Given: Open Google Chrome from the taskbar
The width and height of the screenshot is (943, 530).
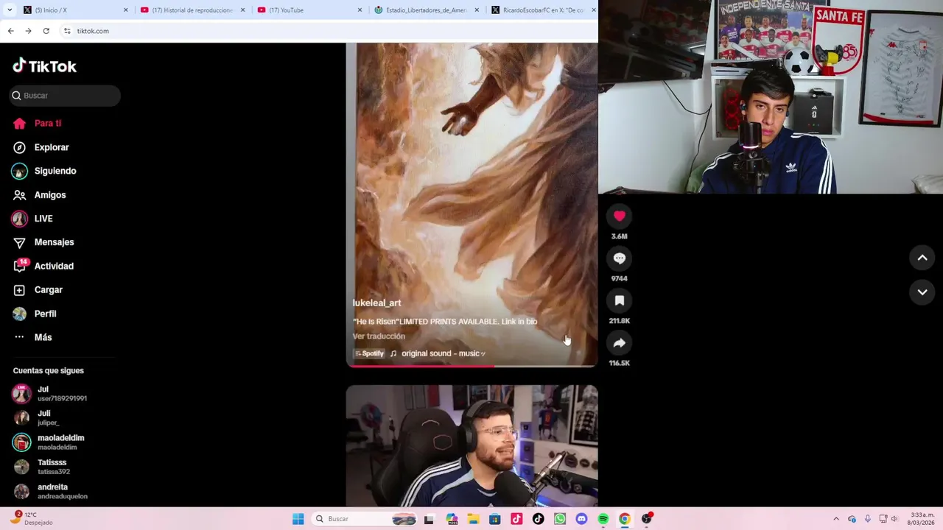Looking at the screenshot, I should click(x=625, y=519).
